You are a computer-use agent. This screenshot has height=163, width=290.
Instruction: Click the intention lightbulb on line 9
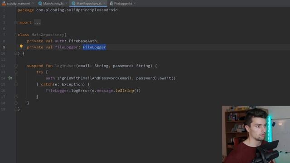[x=21, y=46]
